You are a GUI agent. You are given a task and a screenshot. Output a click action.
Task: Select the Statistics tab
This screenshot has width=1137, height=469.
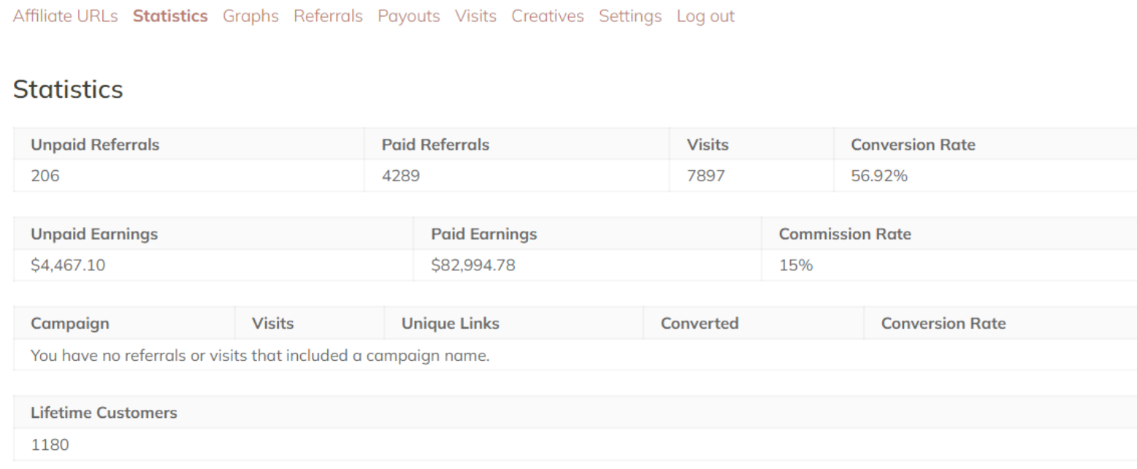pyautogui.click(x=170, y=16)
